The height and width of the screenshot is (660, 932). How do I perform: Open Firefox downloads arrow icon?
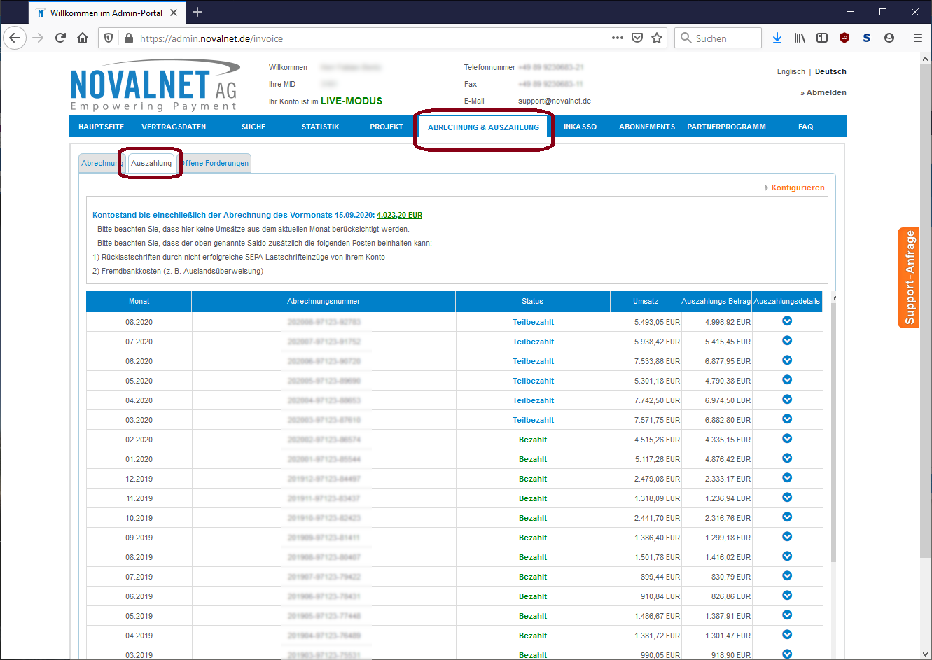(x=777, y=38)
